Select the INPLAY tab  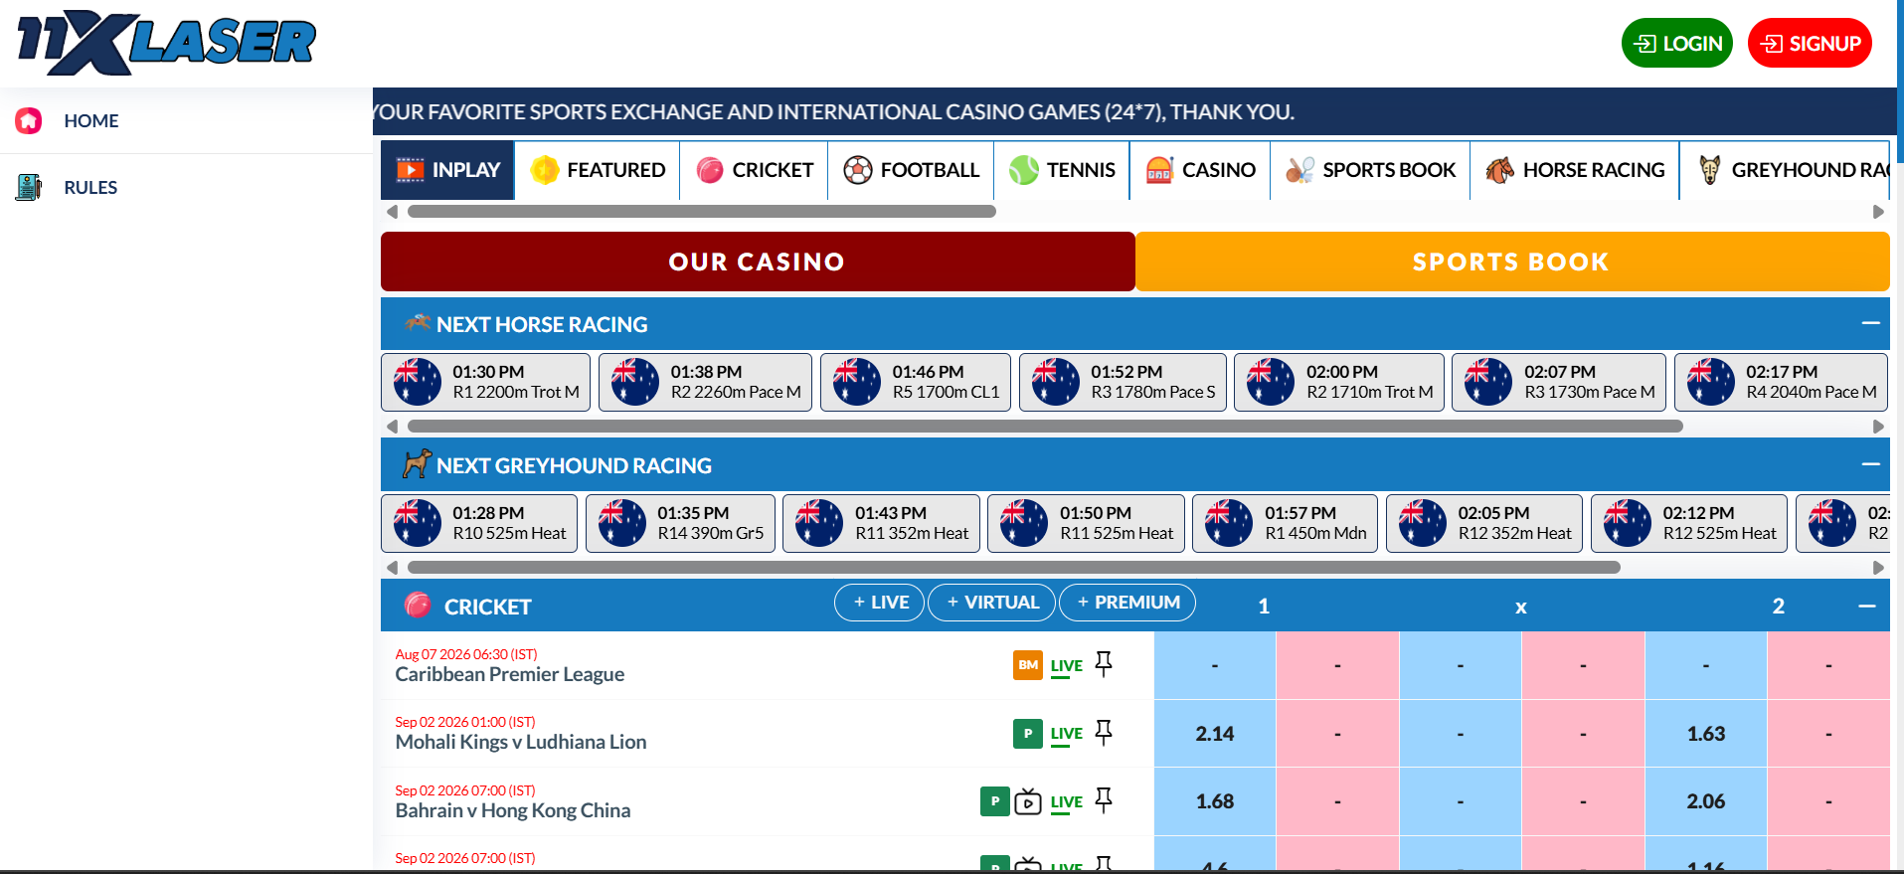pos(447,170)
